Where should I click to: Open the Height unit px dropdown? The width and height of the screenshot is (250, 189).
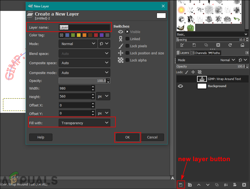[x=103, y=96]
